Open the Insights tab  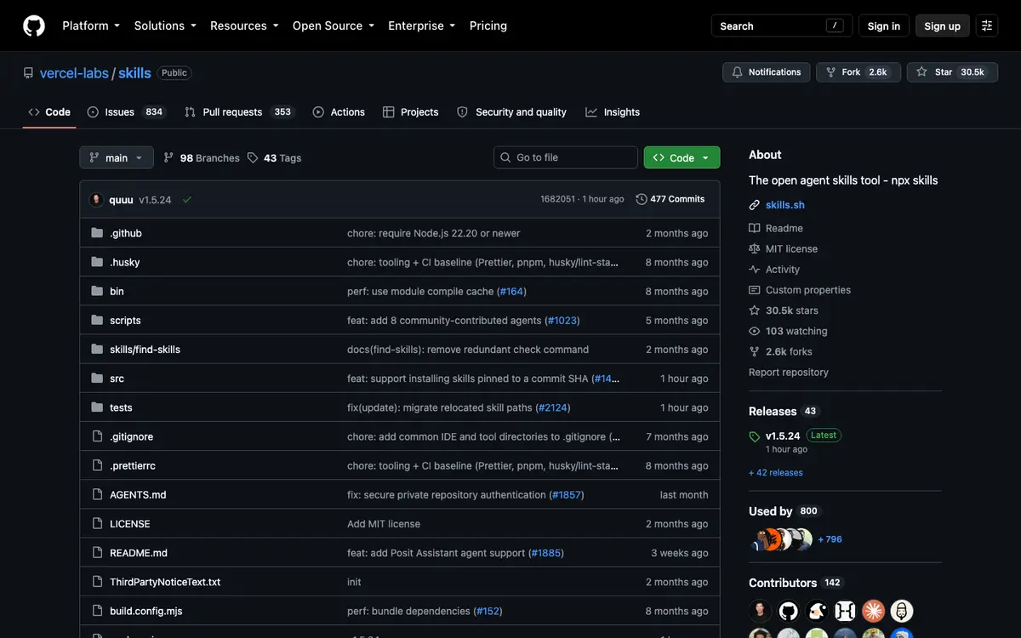click(613, 112)
